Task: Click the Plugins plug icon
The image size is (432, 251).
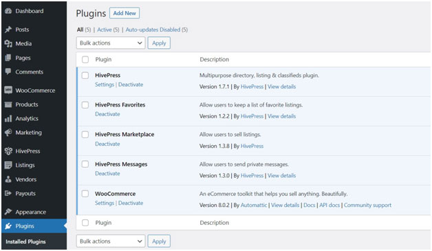Action: tap(8, 226)
